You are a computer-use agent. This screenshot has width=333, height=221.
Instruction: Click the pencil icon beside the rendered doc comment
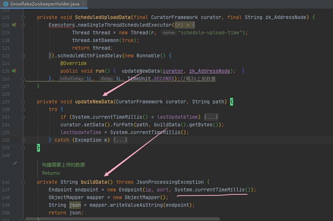pyautogui.click(x=15, y=163)
